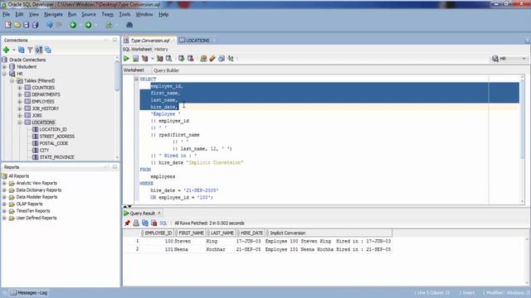The width and height of the screenshot is (531, 298).
Task: Switch to the Query Builder tab
Action: (166, 70)
